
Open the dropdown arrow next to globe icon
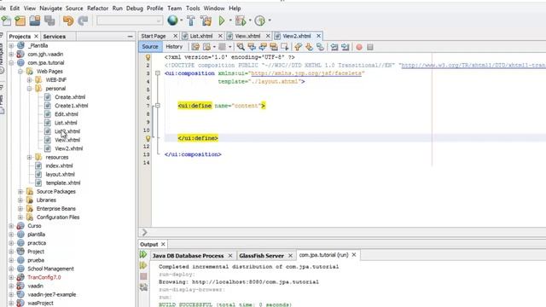pos(182,20)
